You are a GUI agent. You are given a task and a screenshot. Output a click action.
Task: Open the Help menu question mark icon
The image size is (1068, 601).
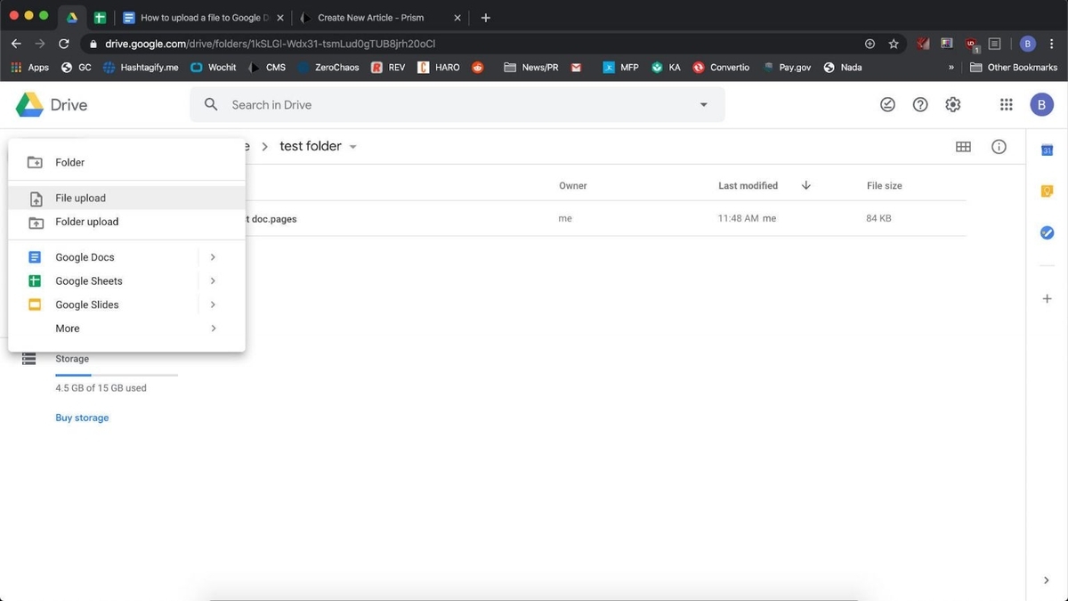pos(920,104)
